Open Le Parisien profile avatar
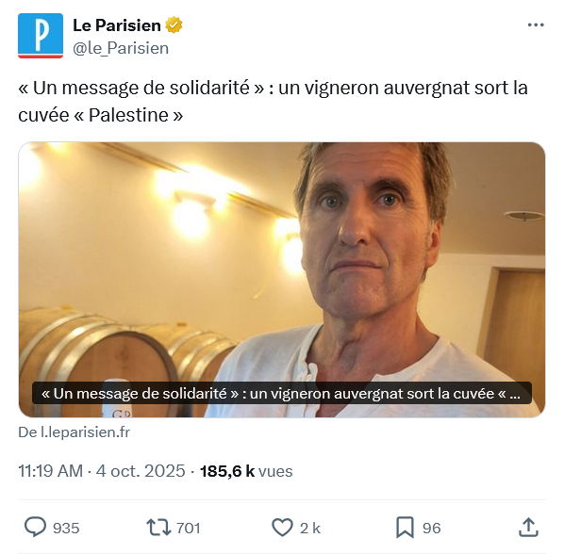Screen dimensions: 564x554 click(x=41, y=36)
